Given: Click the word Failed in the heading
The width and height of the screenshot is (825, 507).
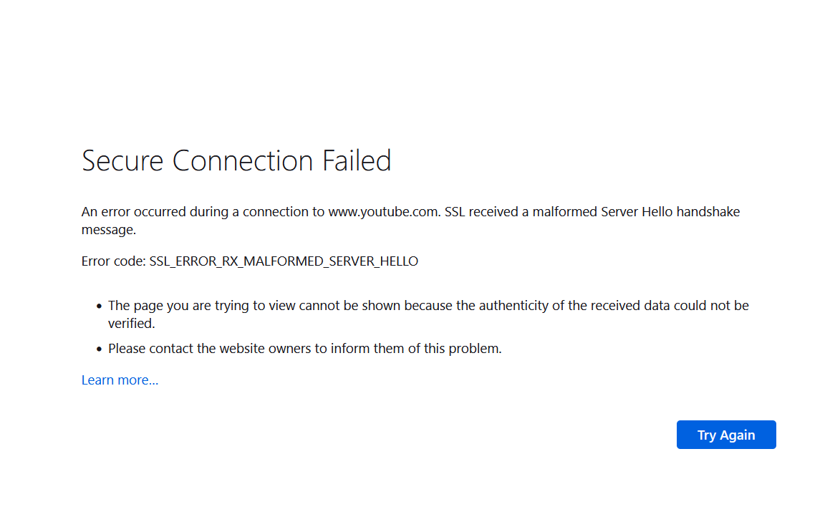Looking at the screenshot, I should coord(357,160).
